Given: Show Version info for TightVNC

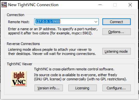Looking at the screenshot, I should (49, 88).
